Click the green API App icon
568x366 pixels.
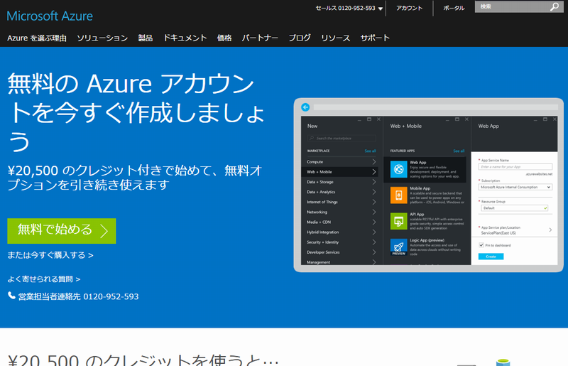click(399, 221)
